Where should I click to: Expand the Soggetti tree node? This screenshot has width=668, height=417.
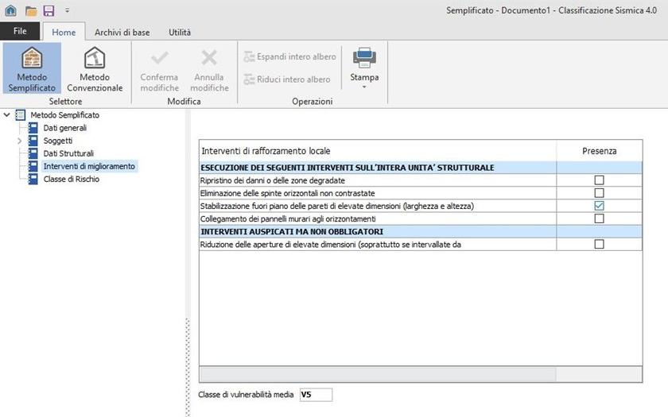click(20, 141)
